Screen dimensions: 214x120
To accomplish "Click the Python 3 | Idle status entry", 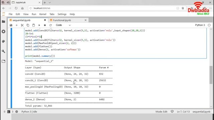I will [x=29, y=112].
